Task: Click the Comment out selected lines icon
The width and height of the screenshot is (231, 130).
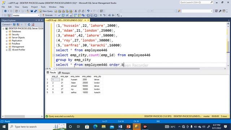Action: (x=101, y=15)
